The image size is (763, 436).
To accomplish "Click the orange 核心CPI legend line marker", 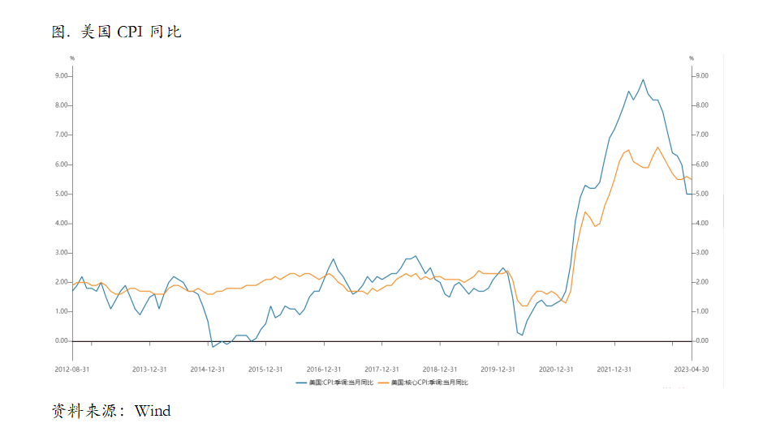I will point(384,383).
